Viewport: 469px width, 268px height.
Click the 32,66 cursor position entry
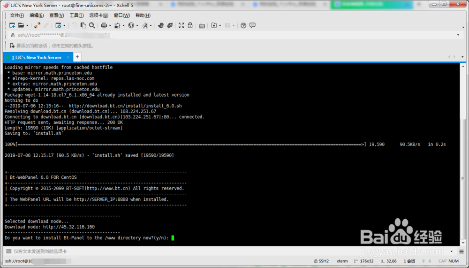click(388, 261)
